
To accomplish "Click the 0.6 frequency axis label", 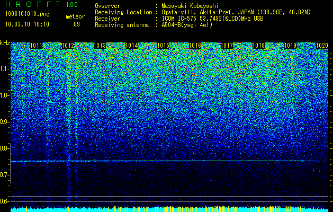I will coord(4,201).
